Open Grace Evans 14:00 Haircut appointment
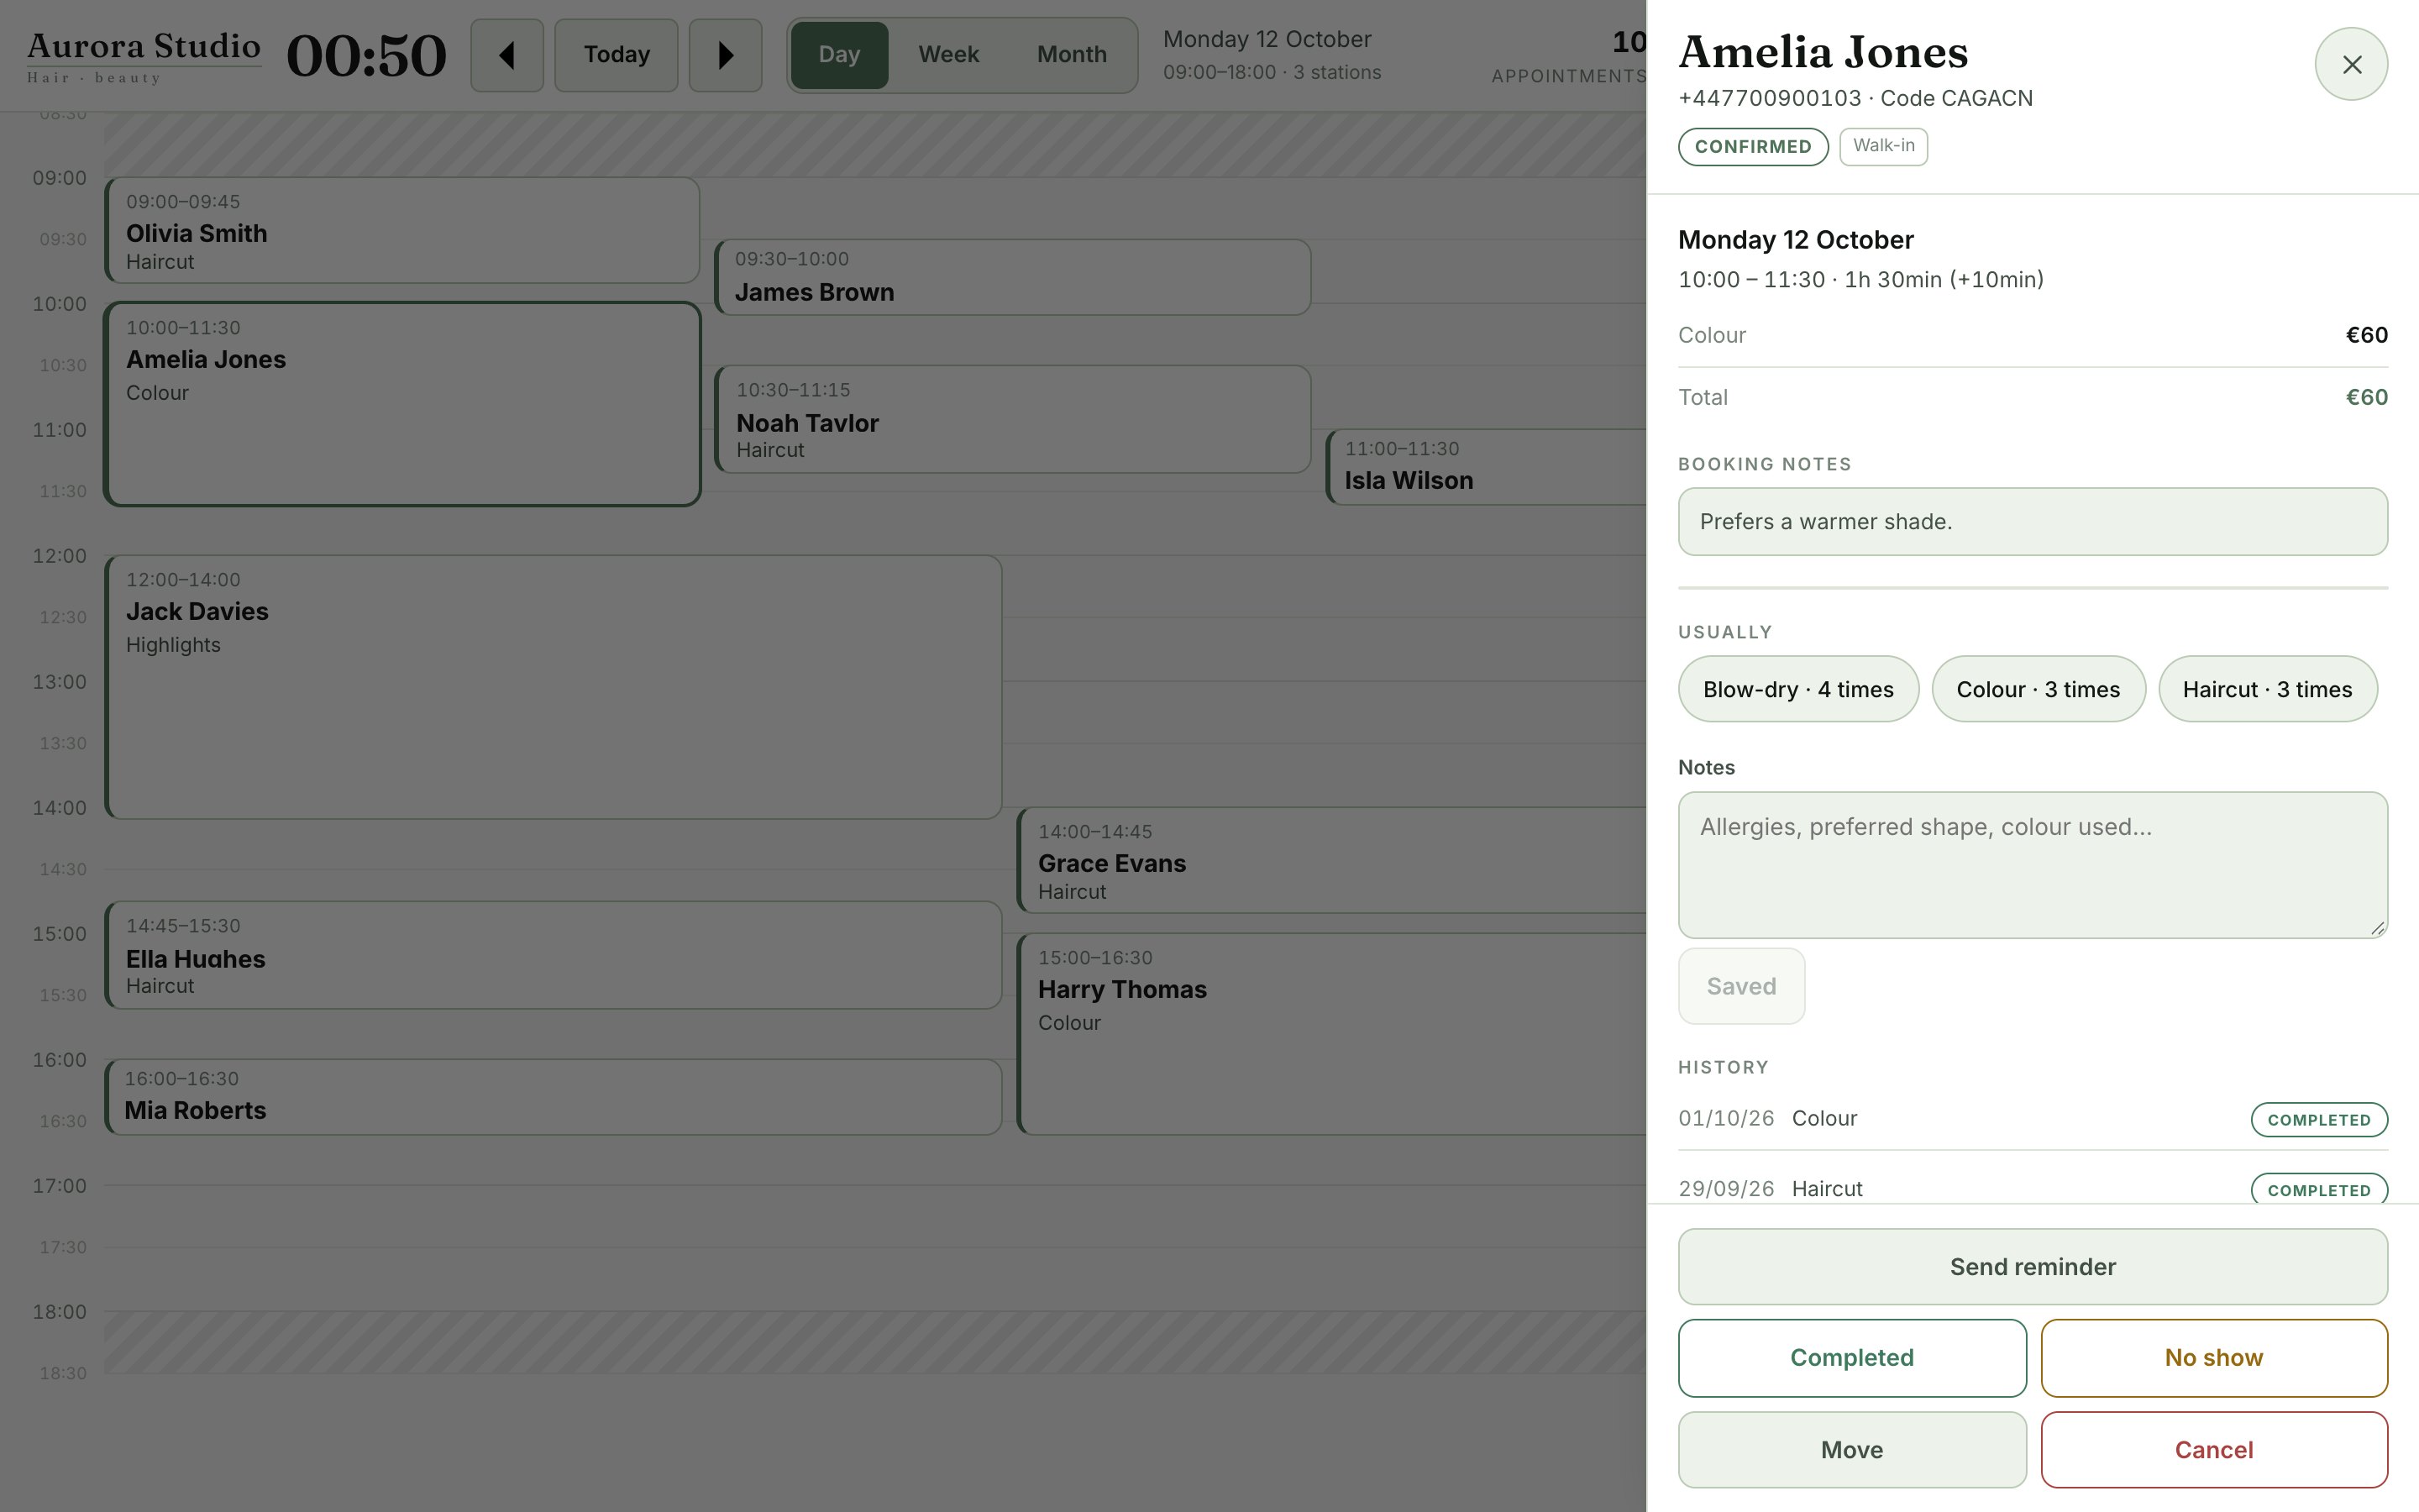The height and width of the screenshot is (1512, 2419). tap(1330, 860)
